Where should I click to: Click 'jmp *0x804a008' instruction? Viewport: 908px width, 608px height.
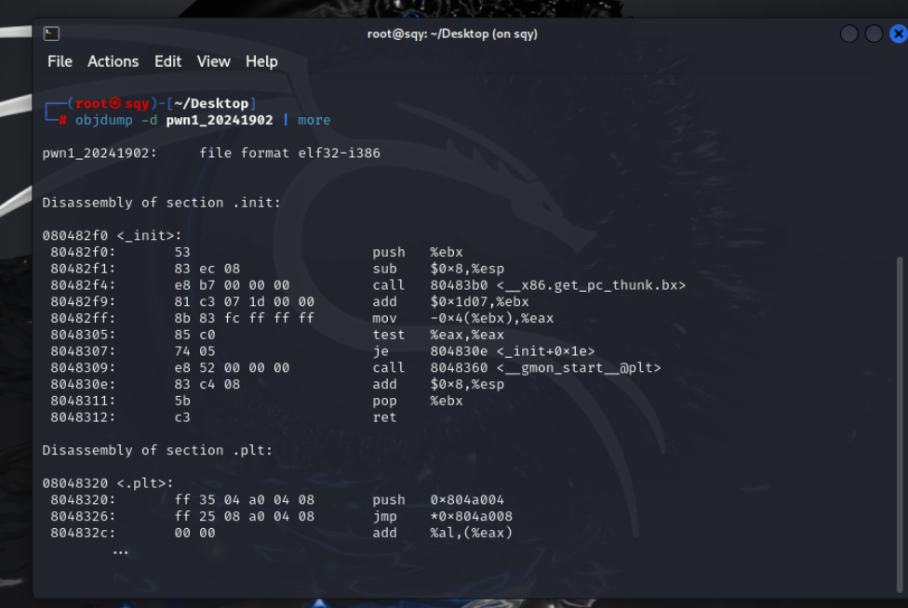[x=443, y=517]
